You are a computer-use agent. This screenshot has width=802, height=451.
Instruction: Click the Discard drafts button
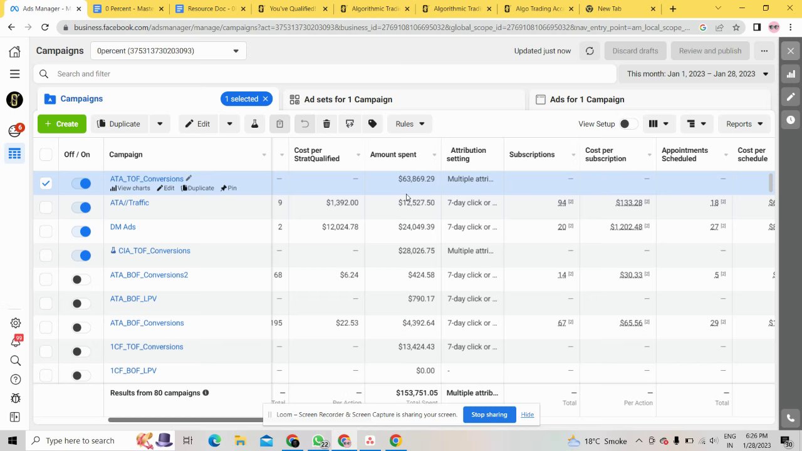click(635, 51)
